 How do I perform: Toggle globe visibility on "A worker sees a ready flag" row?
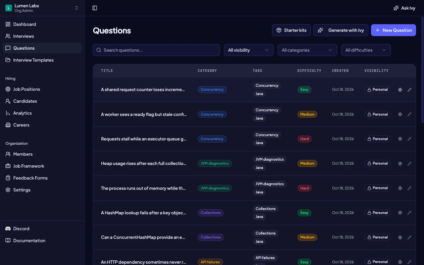400,114
